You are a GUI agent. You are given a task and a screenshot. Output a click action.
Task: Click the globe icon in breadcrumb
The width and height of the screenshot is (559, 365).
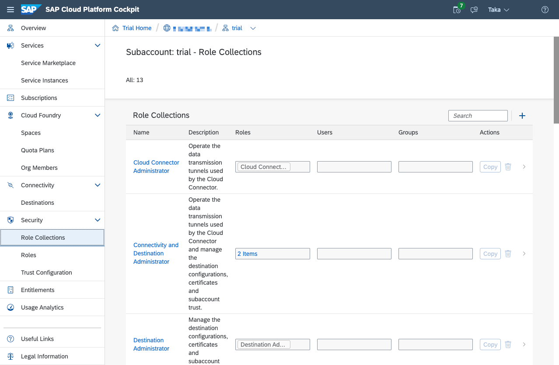click(167, 28)
